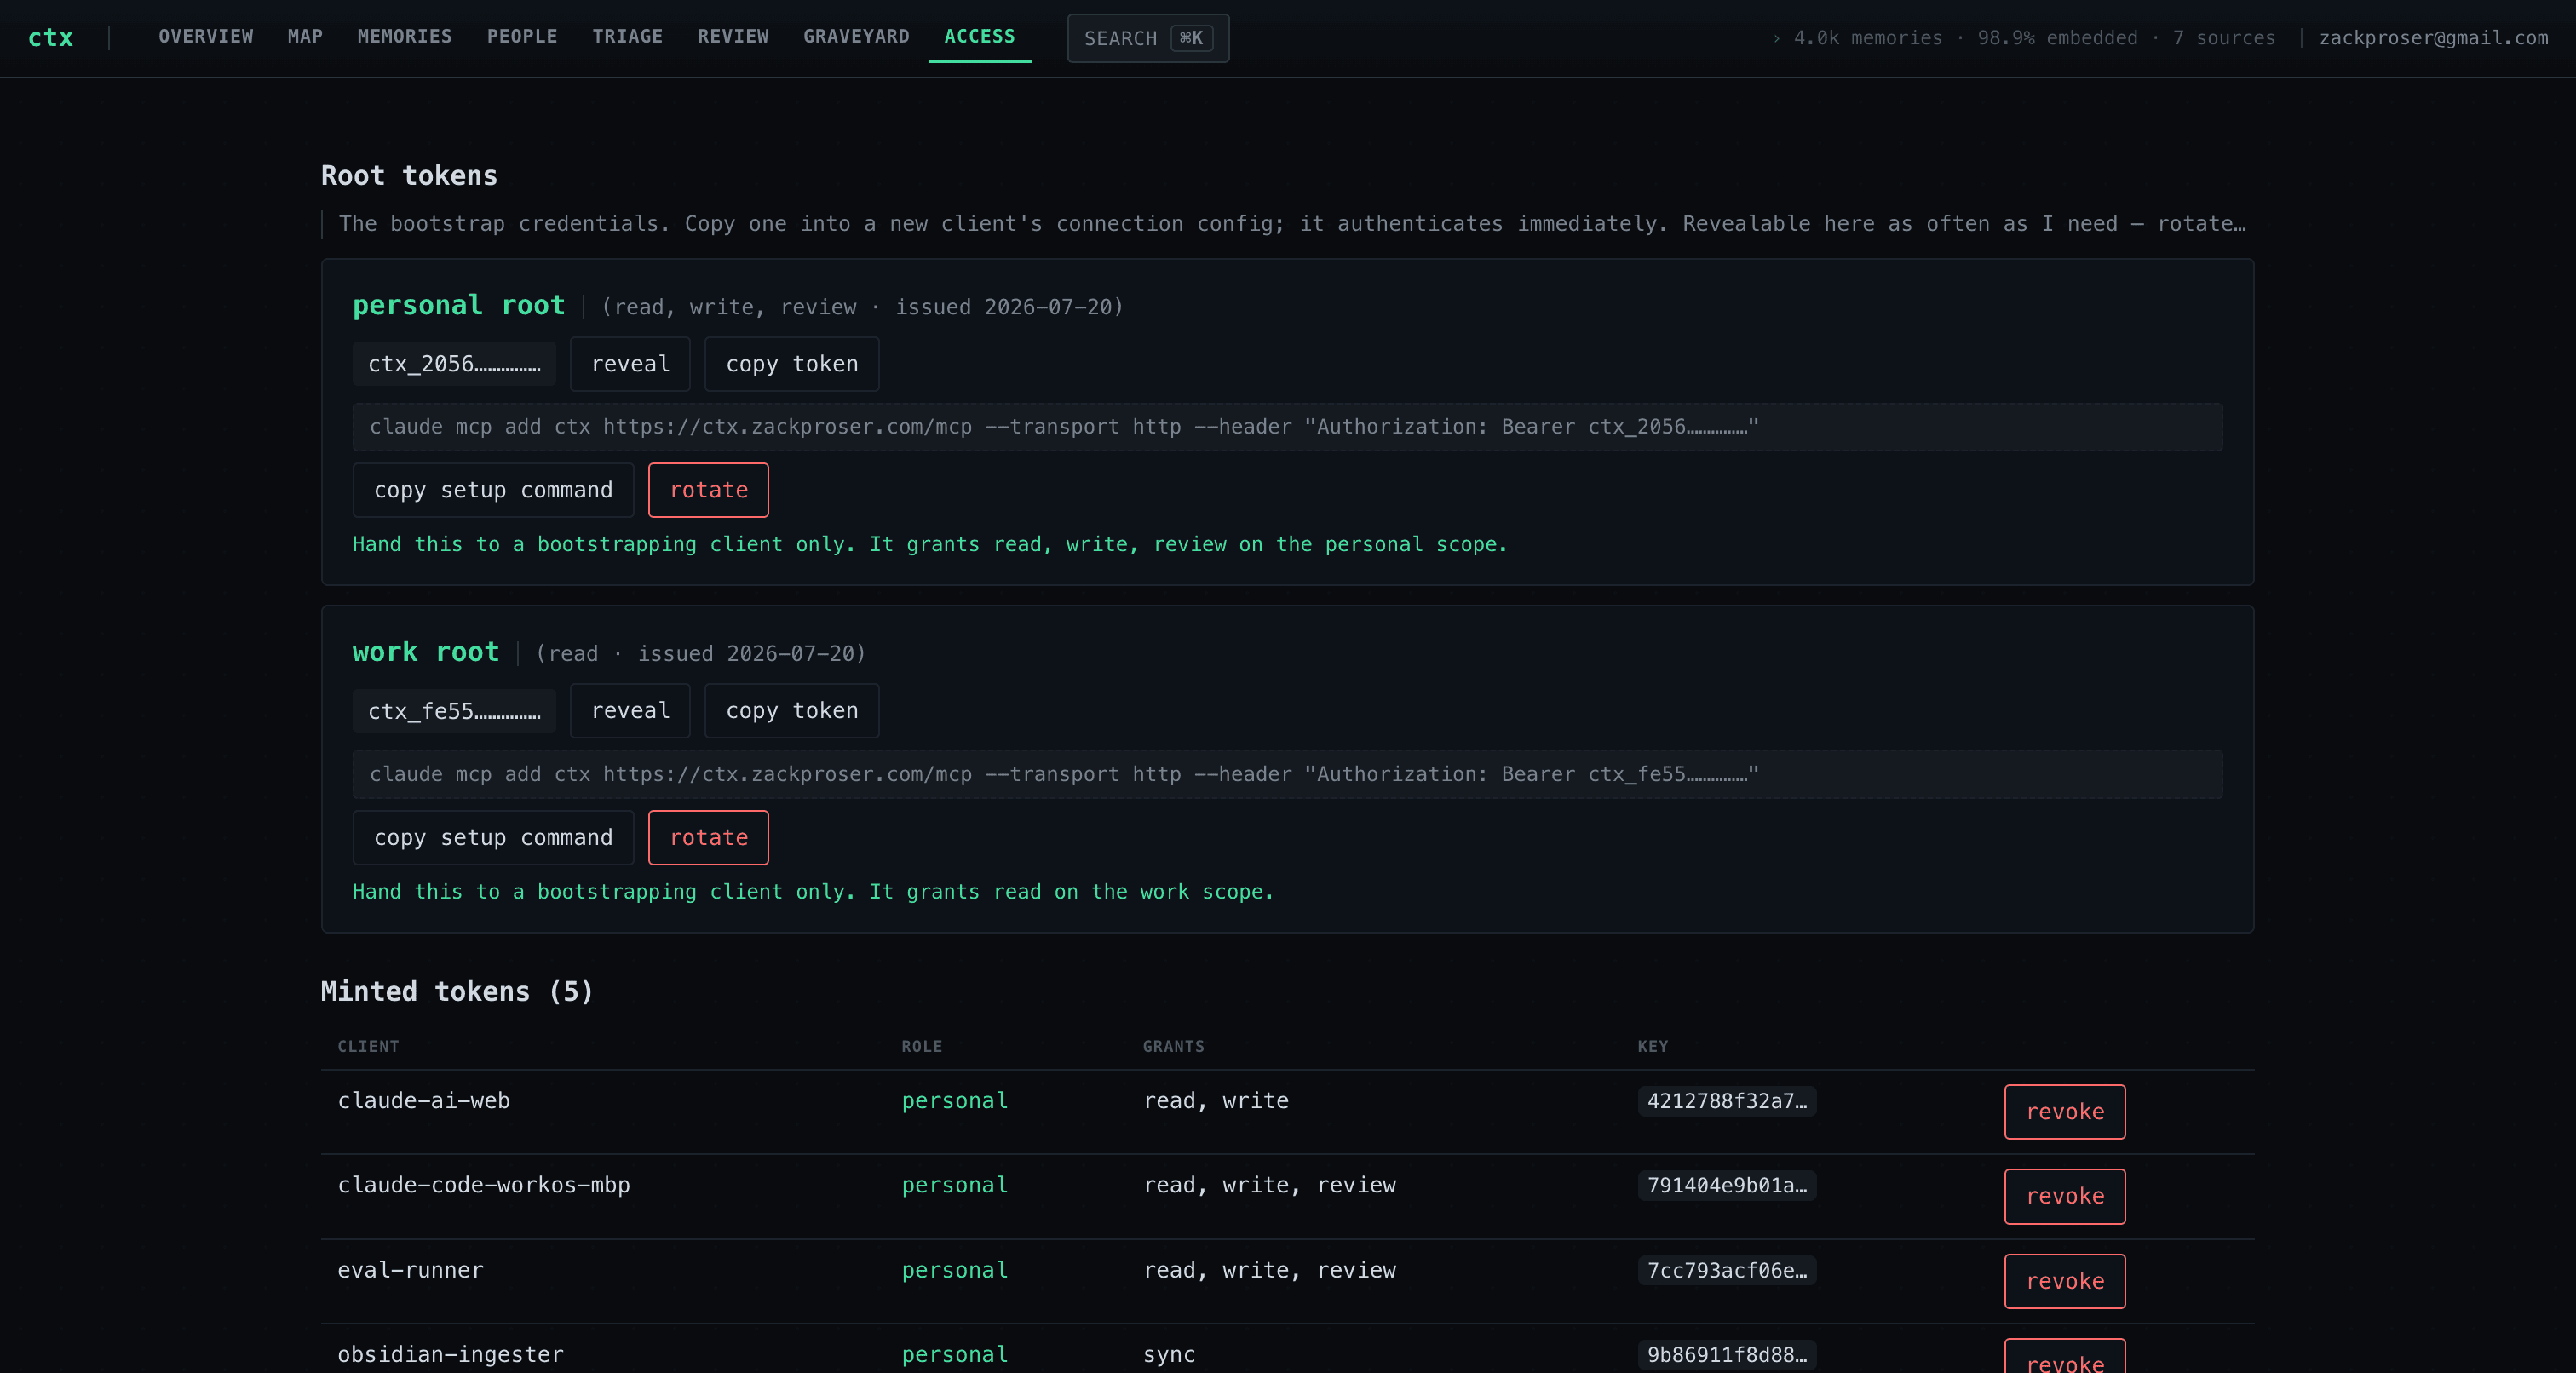
Task: Click the ctx logo
Action: (x=50, y=38)
